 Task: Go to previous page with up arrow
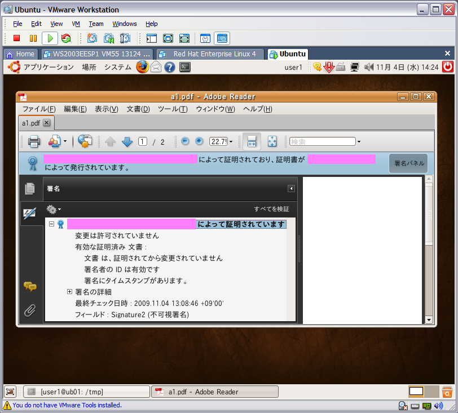pos(110,142)
